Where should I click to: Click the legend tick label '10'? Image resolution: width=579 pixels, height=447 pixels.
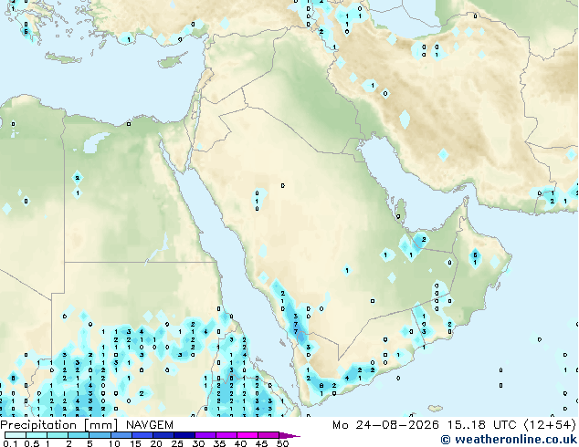click(114, 443)
